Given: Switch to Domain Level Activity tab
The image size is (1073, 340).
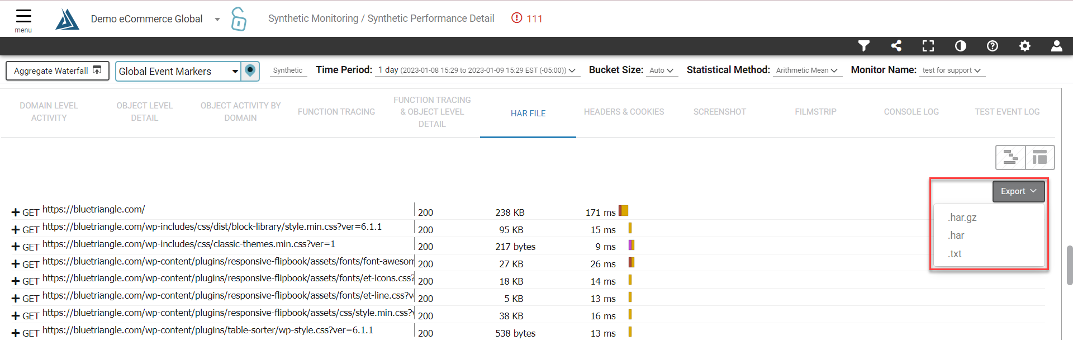Looking at the screenshot, I should coord(49,112).
